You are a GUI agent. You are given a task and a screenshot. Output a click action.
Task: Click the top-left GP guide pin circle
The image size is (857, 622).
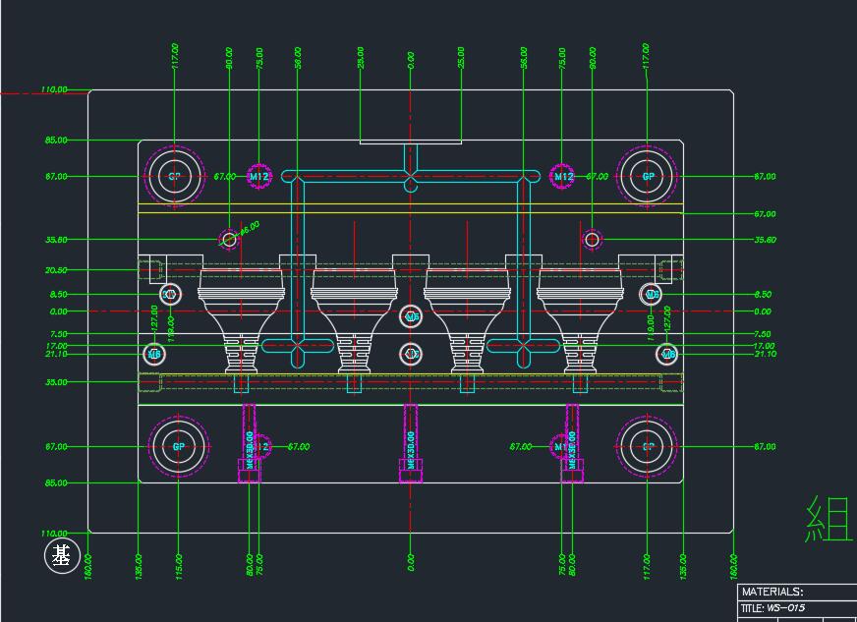click(x=175, y=177)
